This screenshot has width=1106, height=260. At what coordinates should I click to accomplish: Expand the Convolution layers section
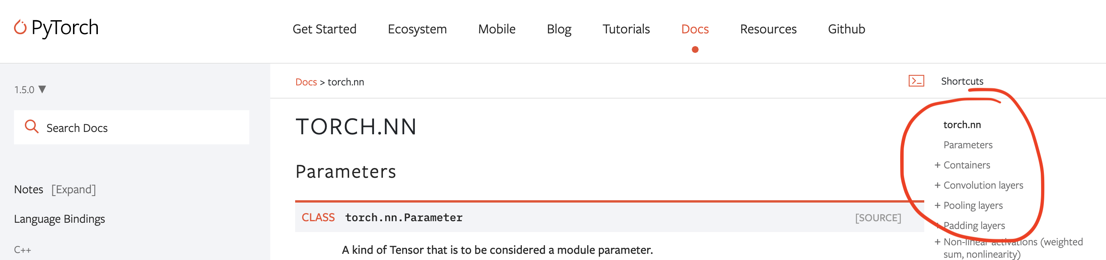(x=983, y=185)
